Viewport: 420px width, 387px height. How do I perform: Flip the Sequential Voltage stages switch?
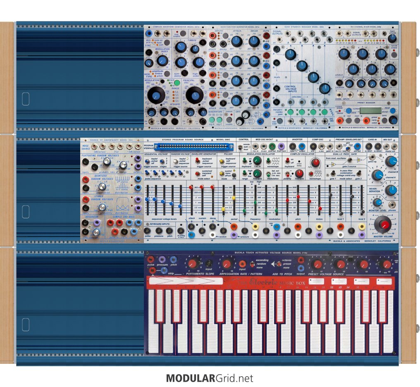[x=162, y=162]
